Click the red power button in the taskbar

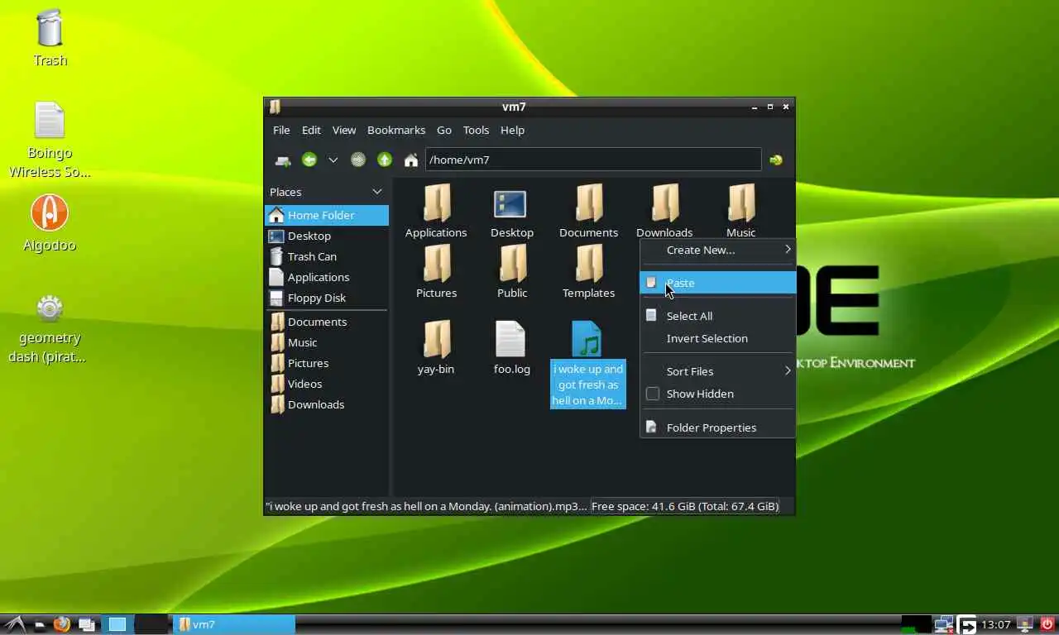[x=1047, y=624]
